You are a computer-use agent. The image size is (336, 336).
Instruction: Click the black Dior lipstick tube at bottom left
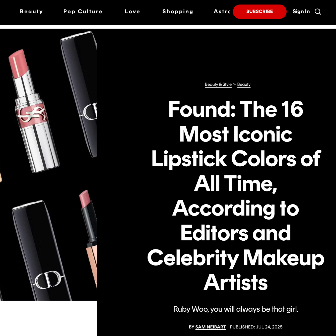pyautogui.click(x=41, y=251)
